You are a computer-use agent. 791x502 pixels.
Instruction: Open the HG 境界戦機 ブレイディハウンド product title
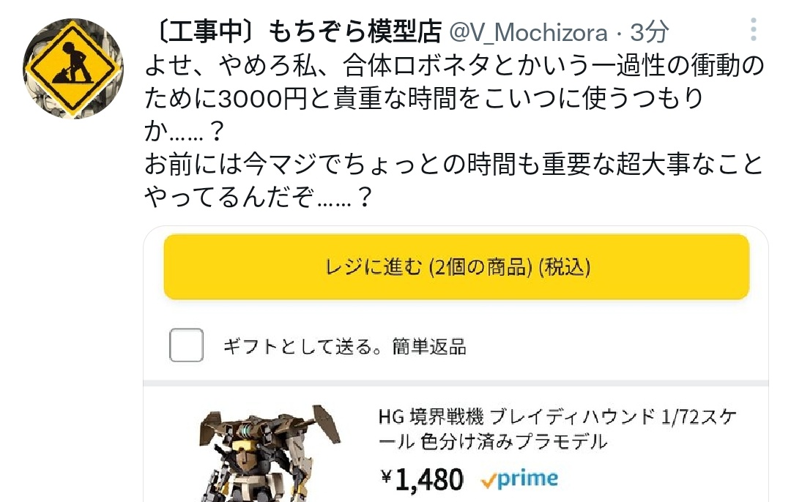pos(557,429)
